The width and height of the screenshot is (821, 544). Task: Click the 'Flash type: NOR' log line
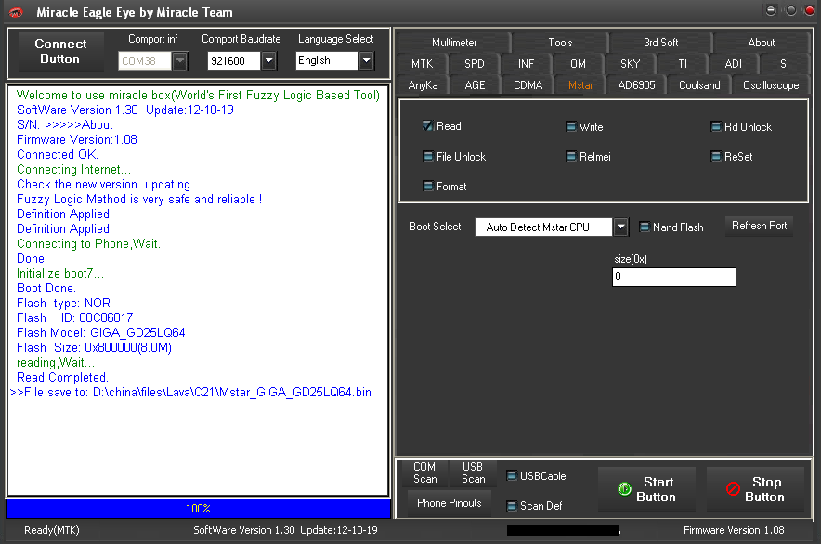[63, 304]
